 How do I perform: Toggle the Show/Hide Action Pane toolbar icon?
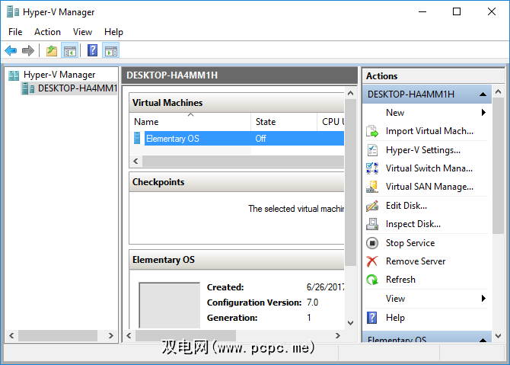point(111,51)
